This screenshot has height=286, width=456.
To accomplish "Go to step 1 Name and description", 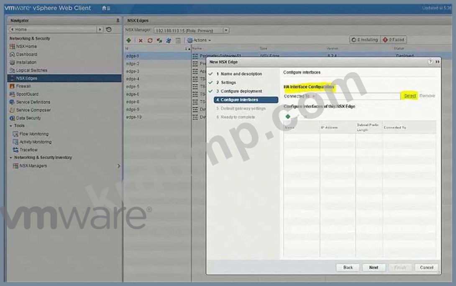I will 239,74.
